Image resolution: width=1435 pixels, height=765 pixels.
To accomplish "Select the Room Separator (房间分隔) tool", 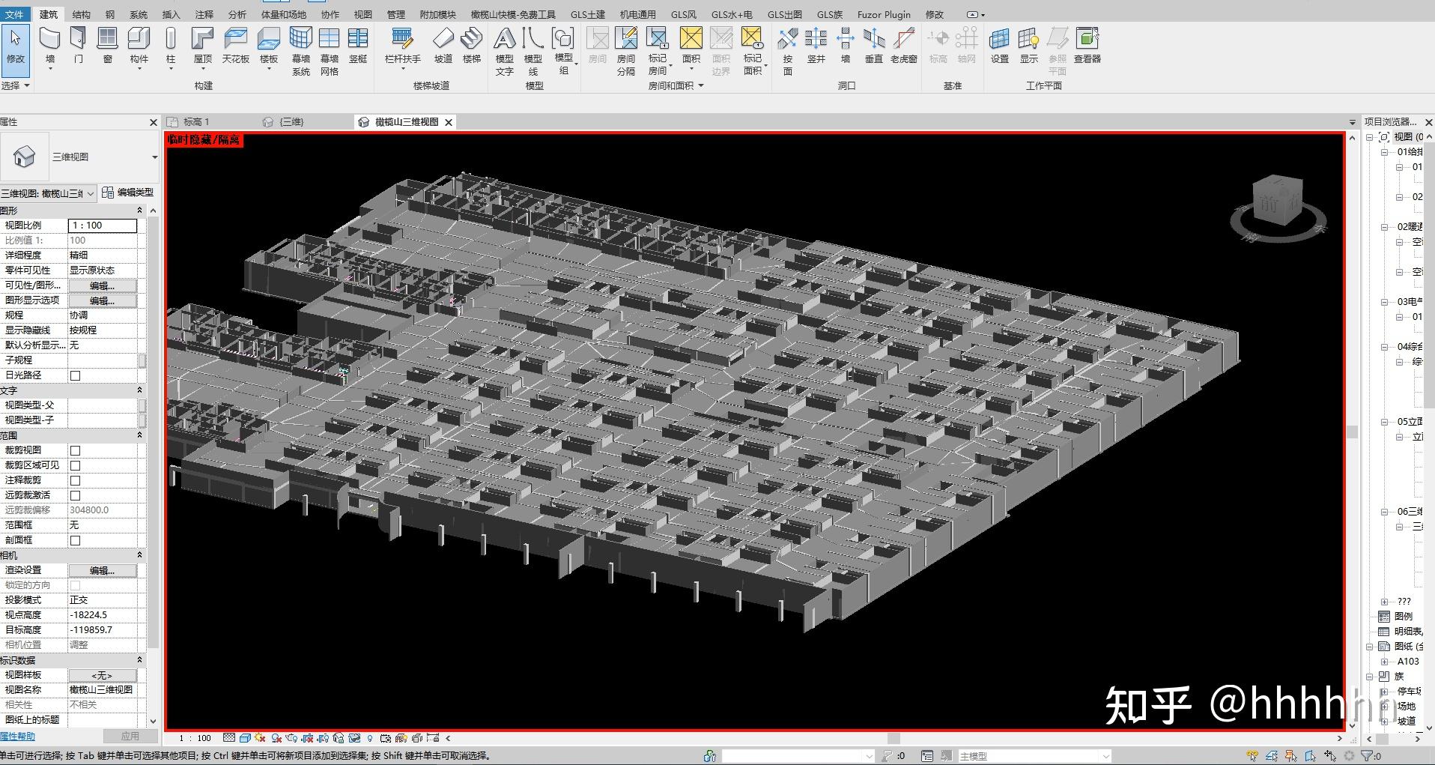I will [x=626, y=51].
